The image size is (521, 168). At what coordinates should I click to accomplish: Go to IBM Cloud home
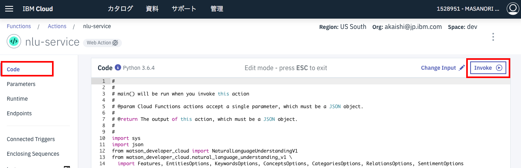pos(38,9)
